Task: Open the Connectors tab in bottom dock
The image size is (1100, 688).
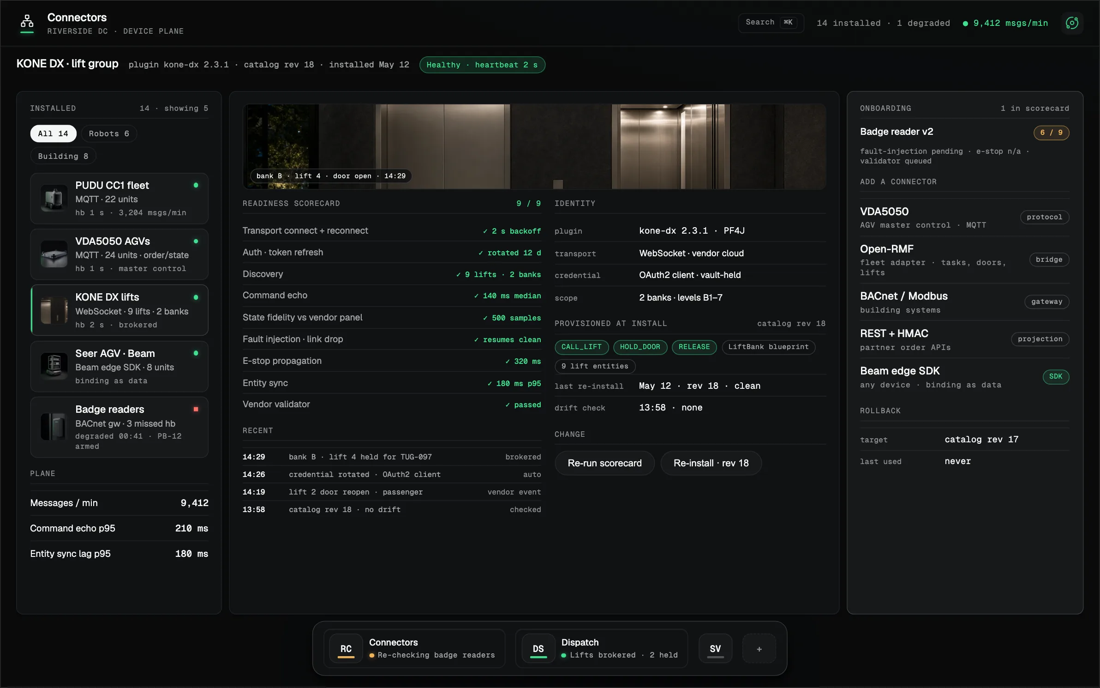Action: coord(414,648)
